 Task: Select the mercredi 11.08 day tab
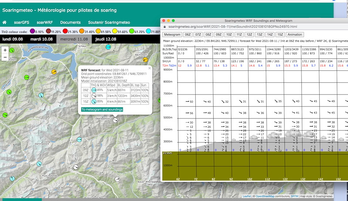[74, 39]
